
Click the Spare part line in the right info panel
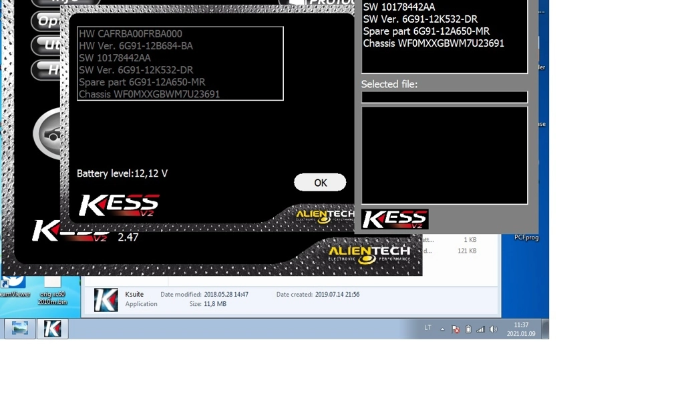tap(426, 31)
